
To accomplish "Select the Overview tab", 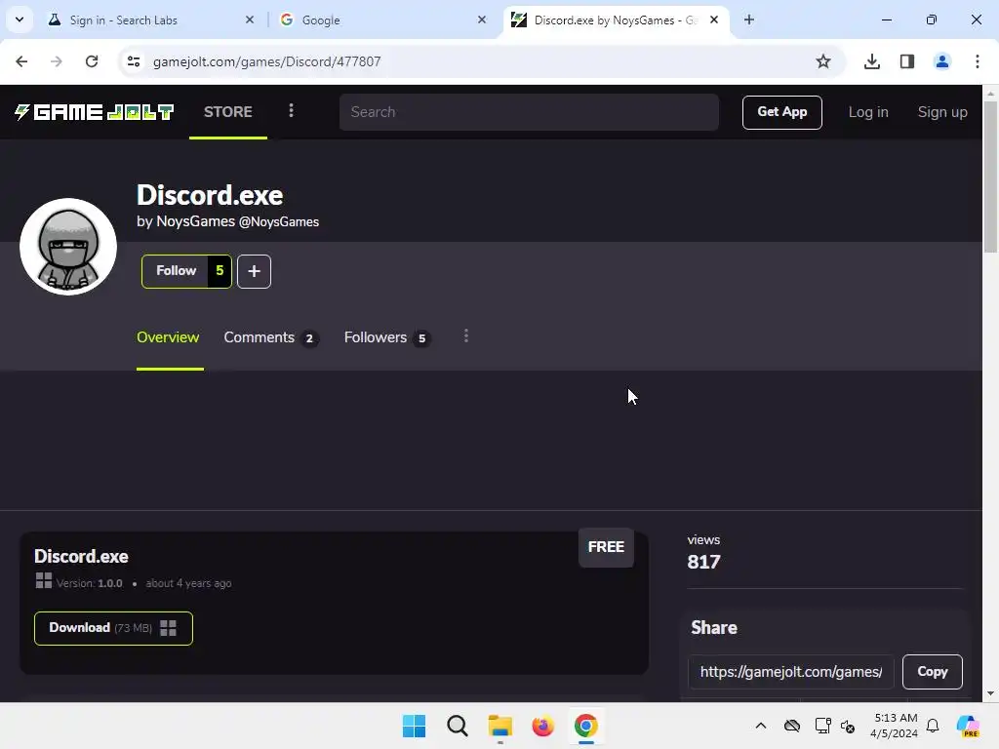I will pyautogui.click(x=168, y=337).
